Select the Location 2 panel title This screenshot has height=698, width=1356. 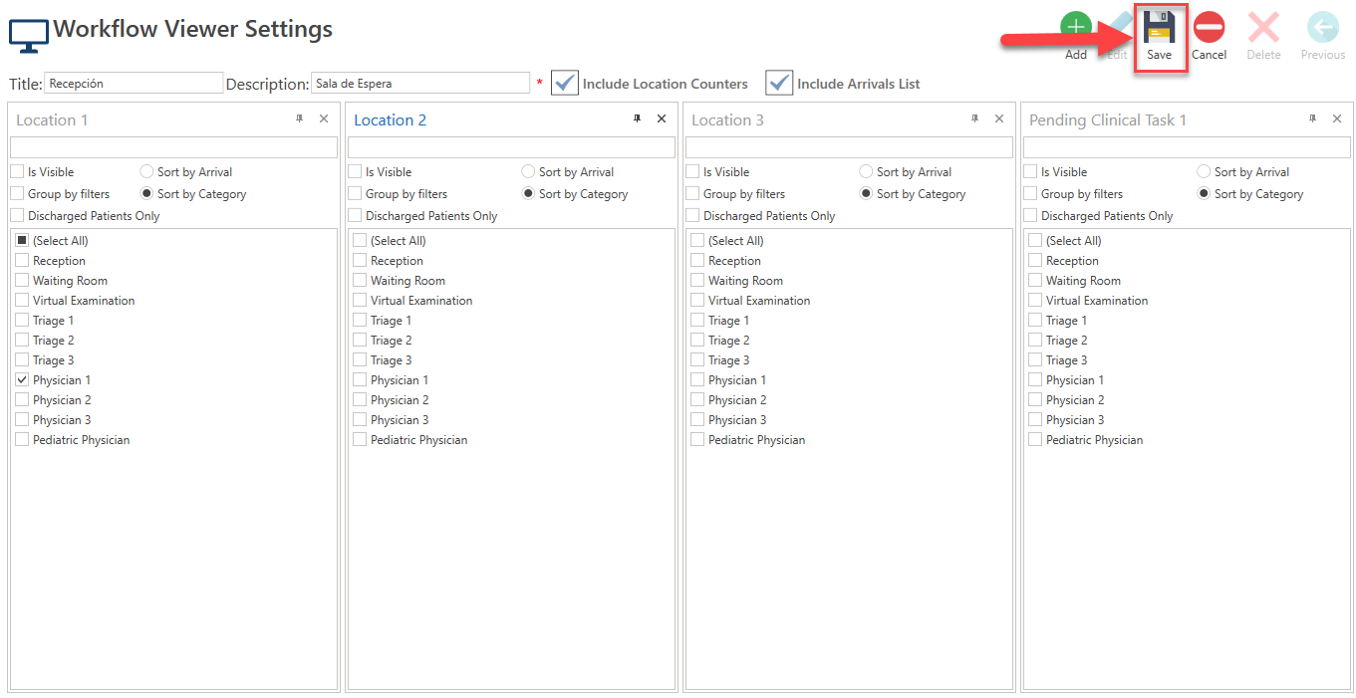tap(391, 119)
